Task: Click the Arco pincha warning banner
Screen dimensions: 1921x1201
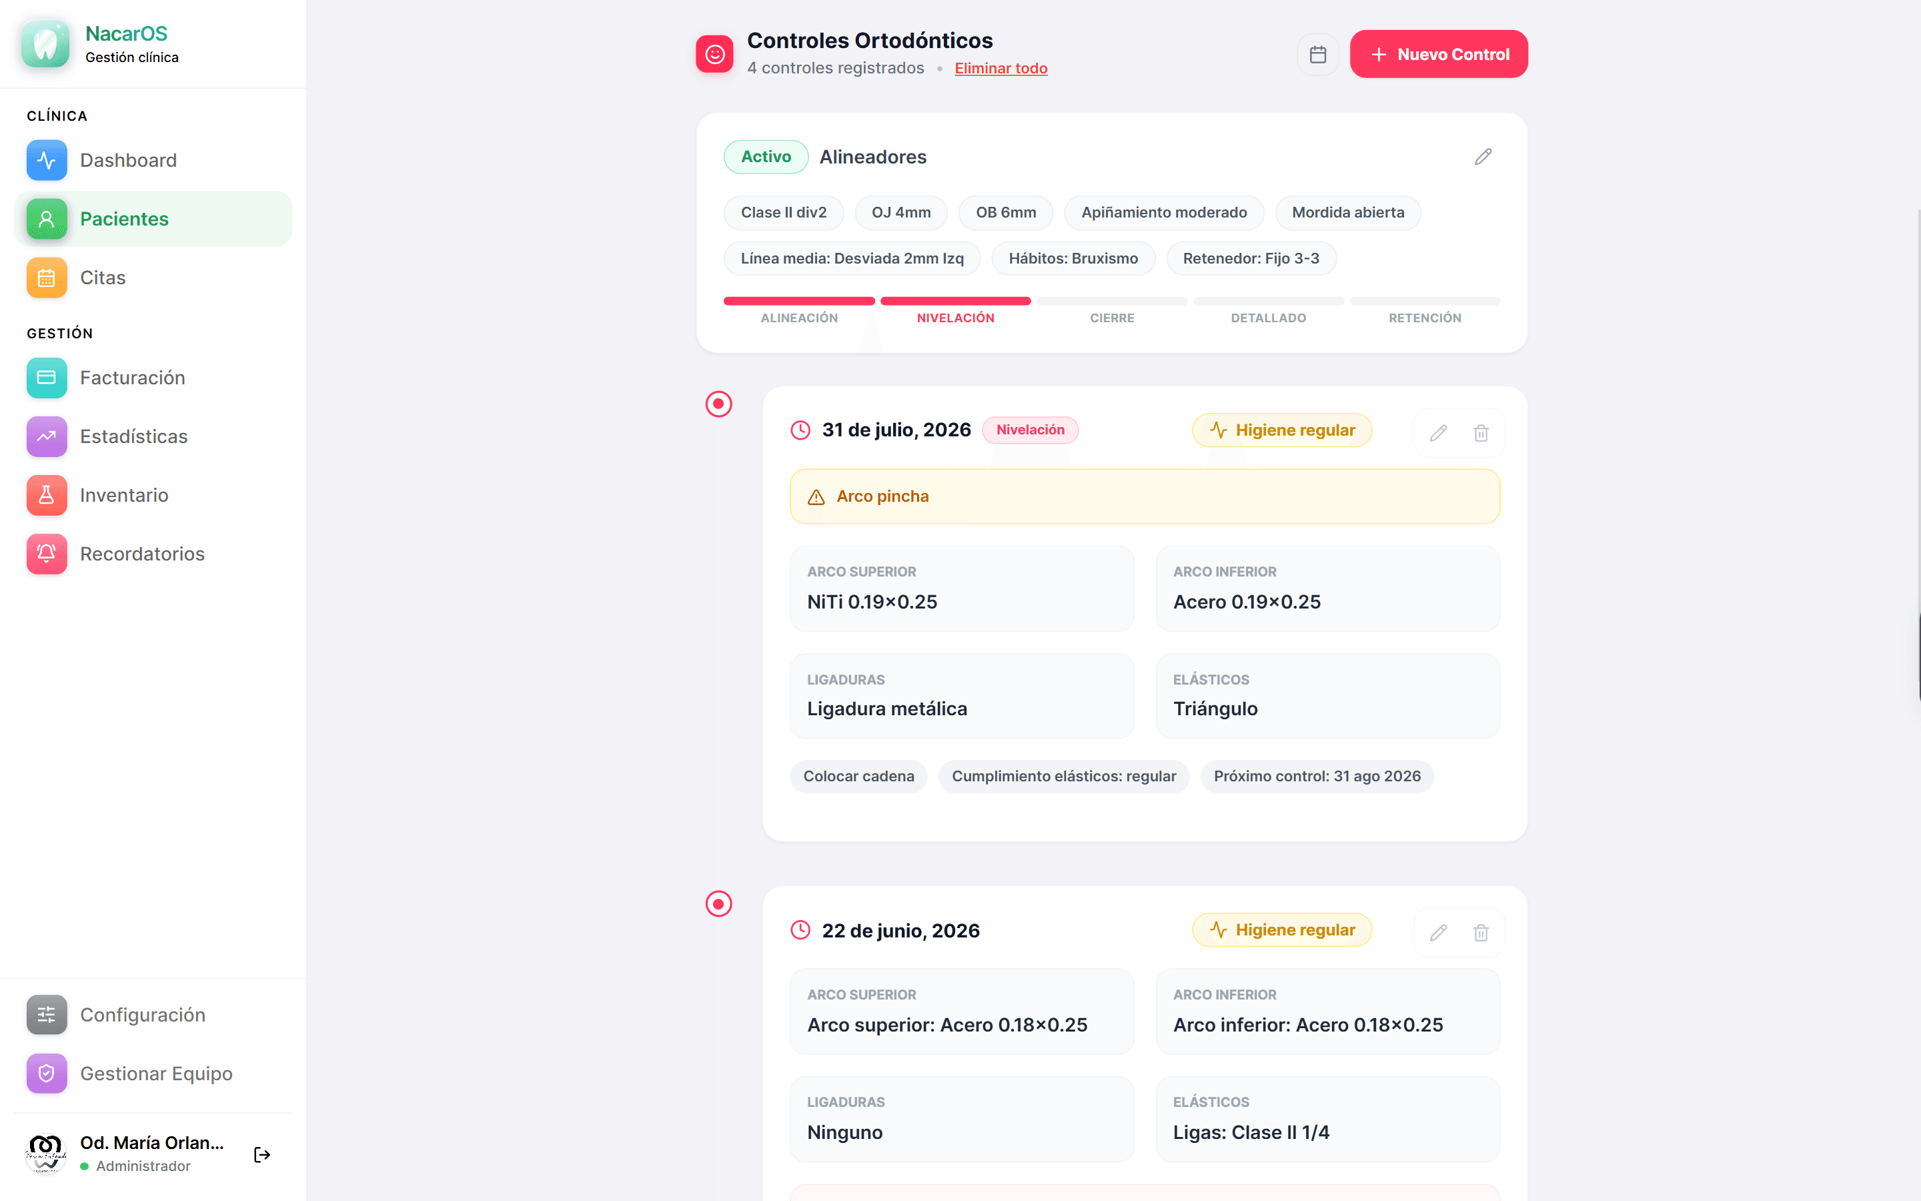Action: pos(1145,496)
